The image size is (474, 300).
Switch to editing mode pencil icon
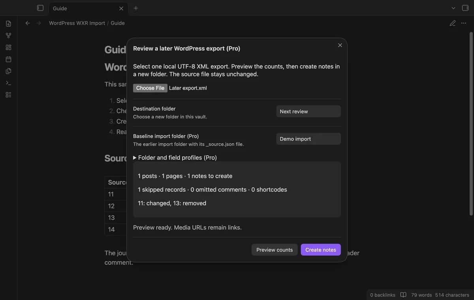(453, 23)
